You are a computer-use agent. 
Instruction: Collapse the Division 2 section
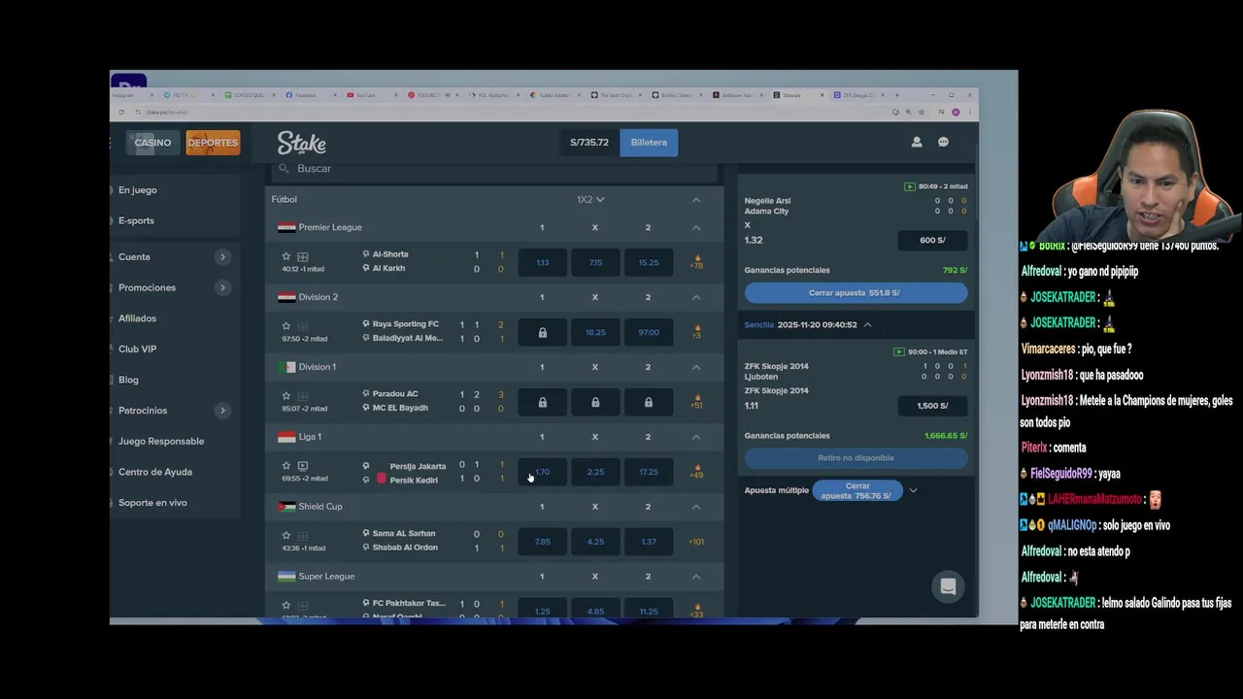pos(696,297)
